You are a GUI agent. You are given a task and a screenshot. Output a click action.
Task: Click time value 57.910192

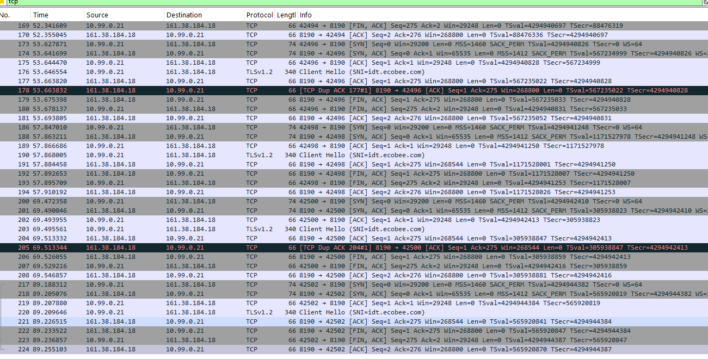50,192
